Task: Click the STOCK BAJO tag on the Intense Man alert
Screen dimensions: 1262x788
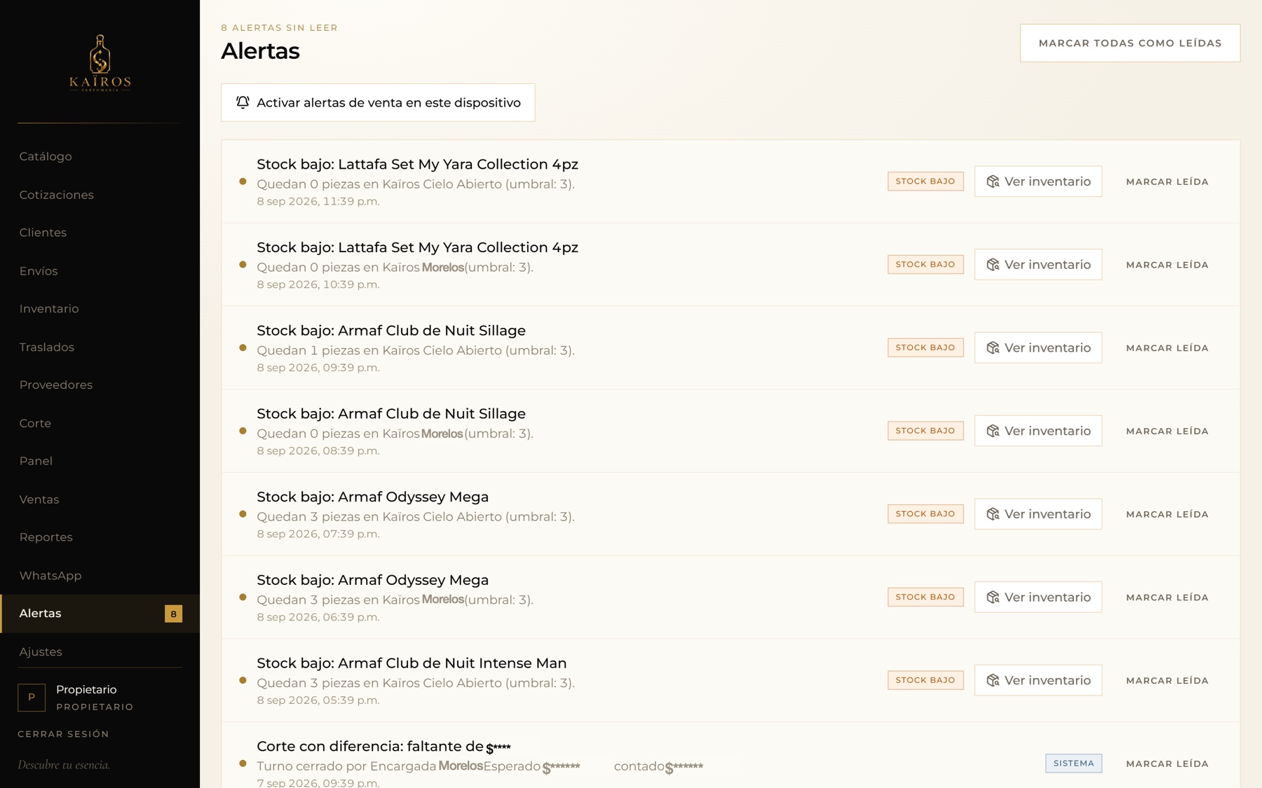Action: click(x=925, y=680)
